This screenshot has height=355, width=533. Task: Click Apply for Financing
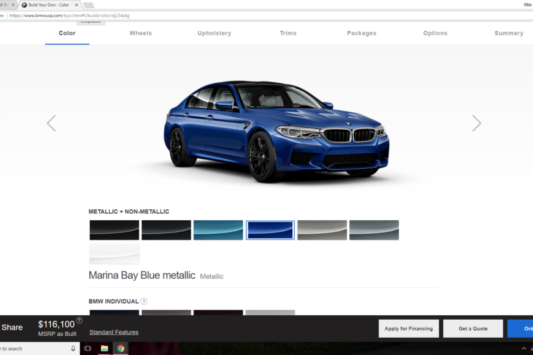409,329
